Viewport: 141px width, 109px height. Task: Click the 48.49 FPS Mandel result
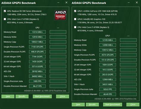(108, 94)
